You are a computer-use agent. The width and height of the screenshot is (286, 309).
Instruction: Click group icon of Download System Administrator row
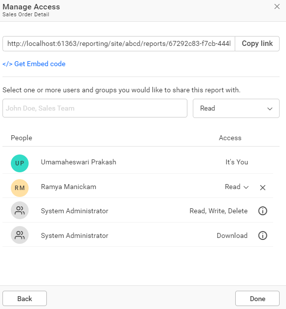(20, 235)
